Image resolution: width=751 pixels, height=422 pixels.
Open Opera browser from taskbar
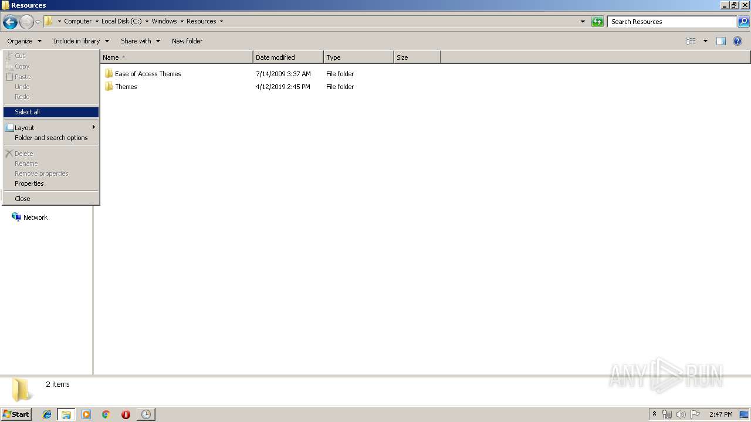pos(126,414)
